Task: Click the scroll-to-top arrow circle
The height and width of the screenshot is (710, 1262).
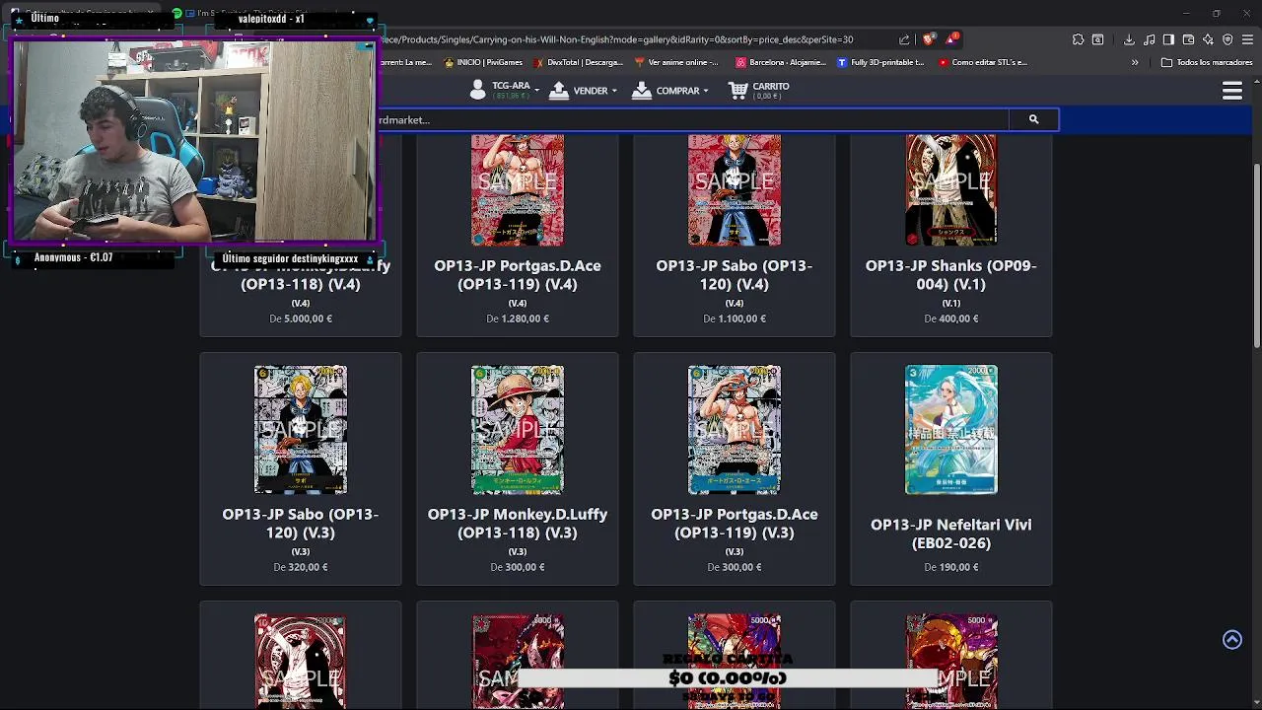Action: pyautogui.click(x=1232, y=640)
